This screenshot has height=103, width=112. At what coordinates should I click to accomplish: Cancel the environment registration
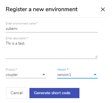(x=17, y=93)
